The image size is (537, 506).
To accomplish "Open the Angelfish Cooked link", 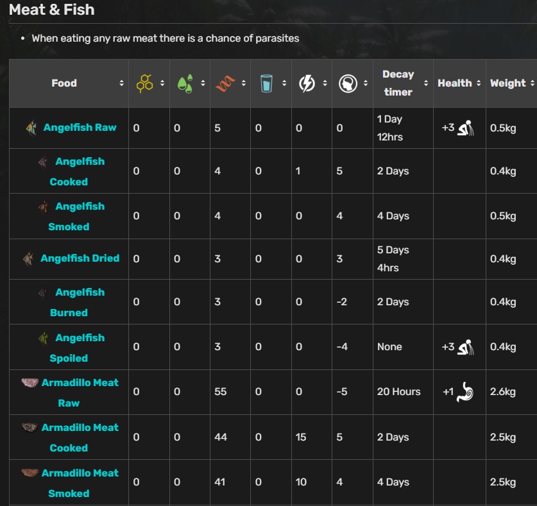I will pyautogui.click(x=80, y=162).
